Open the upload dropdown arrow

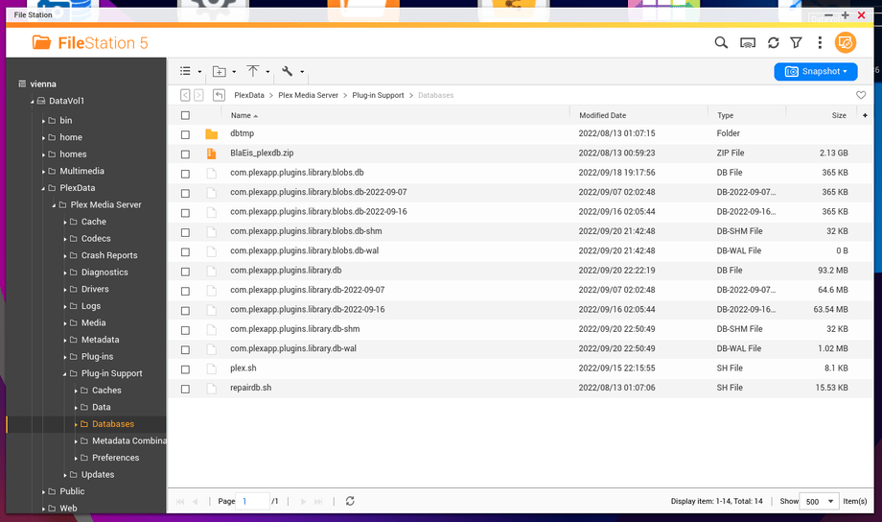click(267, 72)
